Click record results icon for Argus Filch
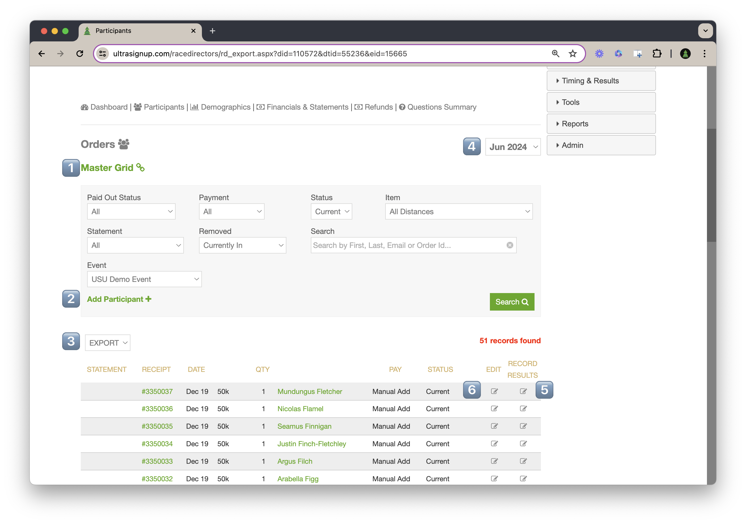The height and width of the screenshot is (524, 746). coord(523,461)
